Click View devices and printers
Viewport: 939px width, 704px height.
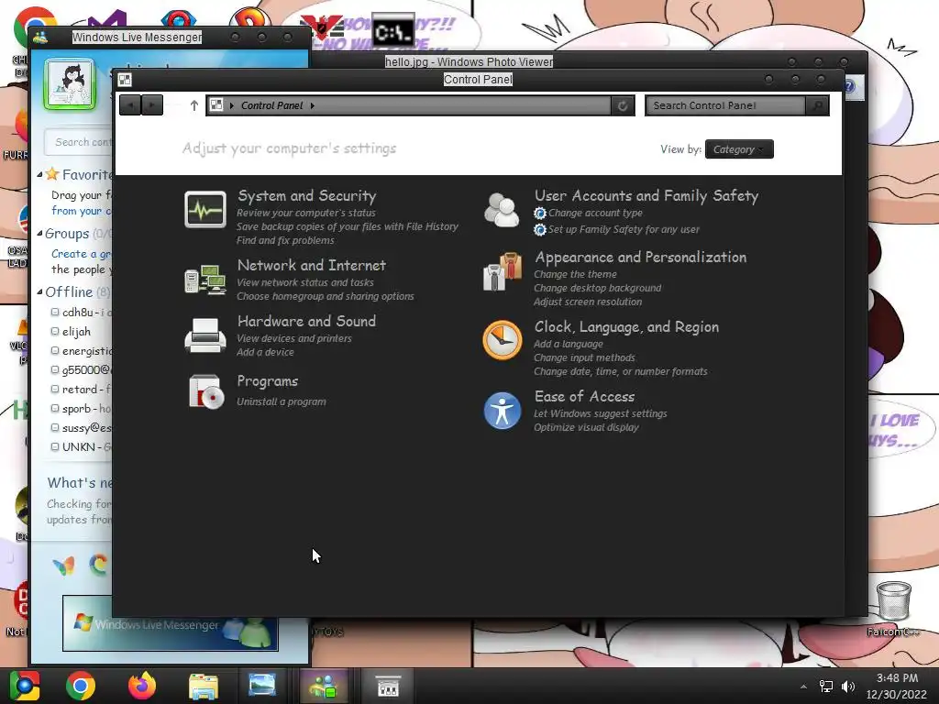(294, 338)
